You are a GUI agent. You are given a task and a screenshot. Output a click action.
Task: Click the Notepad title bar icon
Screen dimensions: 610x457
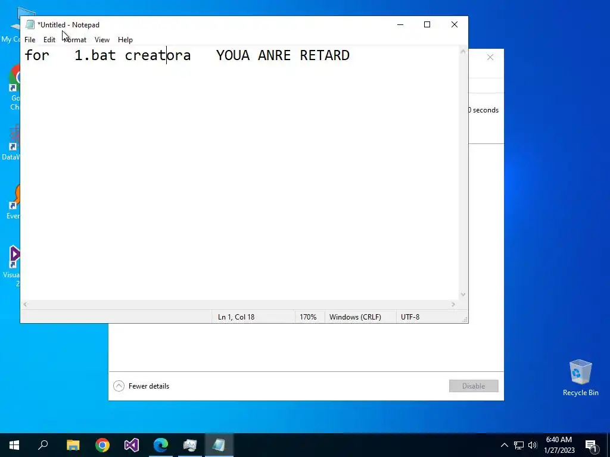[x=30, y=24]
